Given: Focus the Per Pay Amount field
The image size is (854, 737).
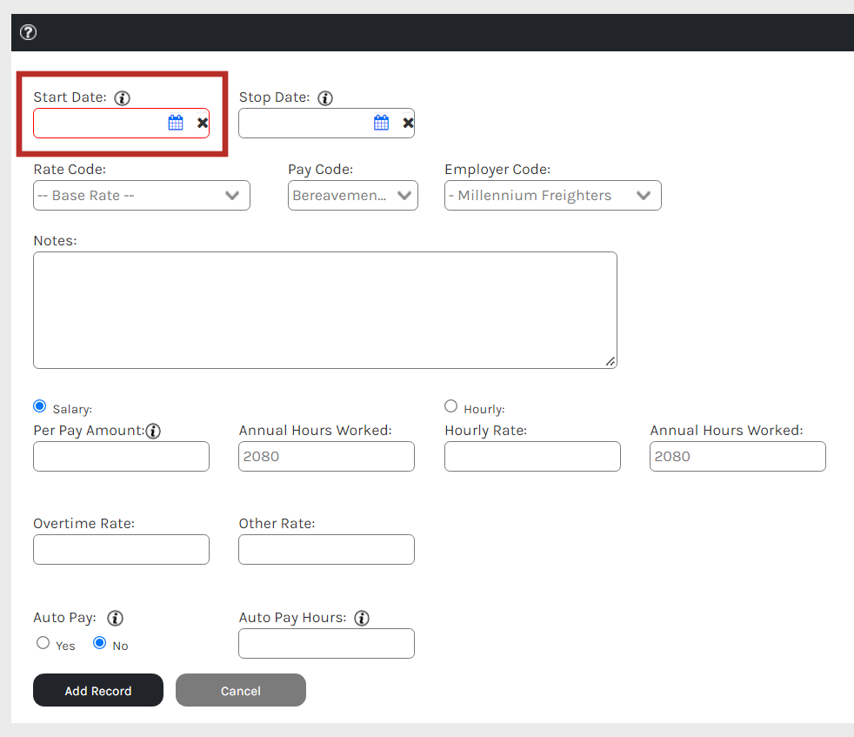Looking at the screenshot, I should tap(121, 456).
